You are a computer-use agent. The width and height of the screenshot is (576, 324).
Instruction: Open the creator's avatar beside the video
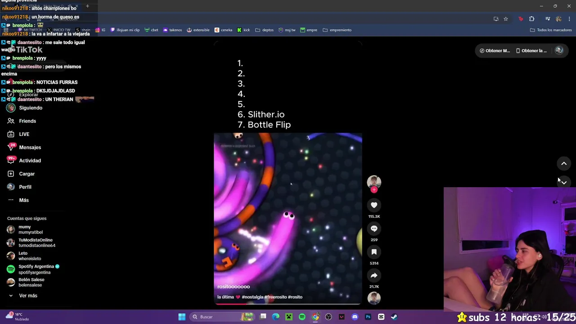click(x=374, y=181)
